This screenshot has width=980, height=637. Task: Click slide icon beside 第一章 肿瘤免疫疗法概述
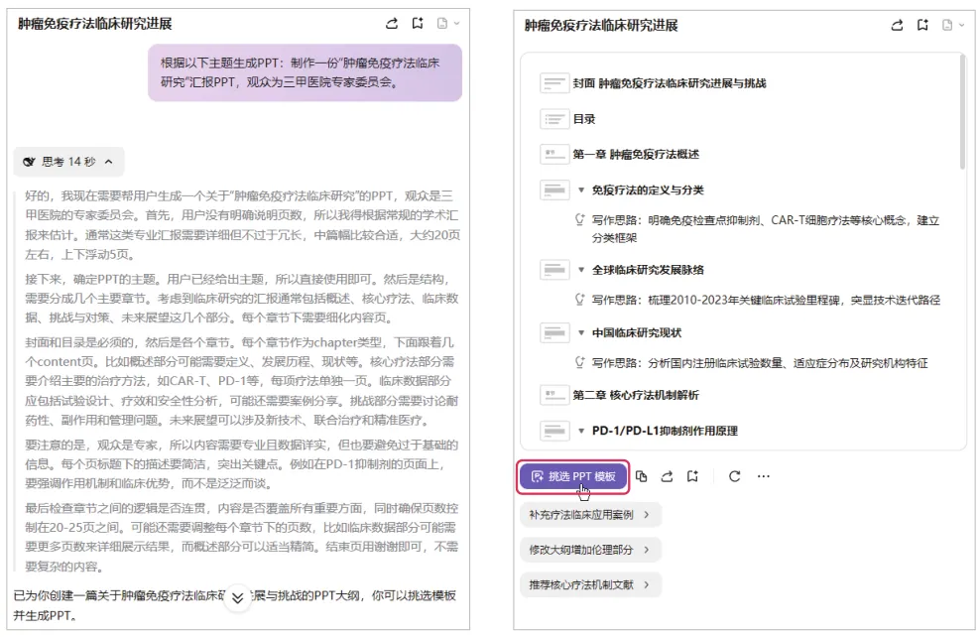point(553,154)
